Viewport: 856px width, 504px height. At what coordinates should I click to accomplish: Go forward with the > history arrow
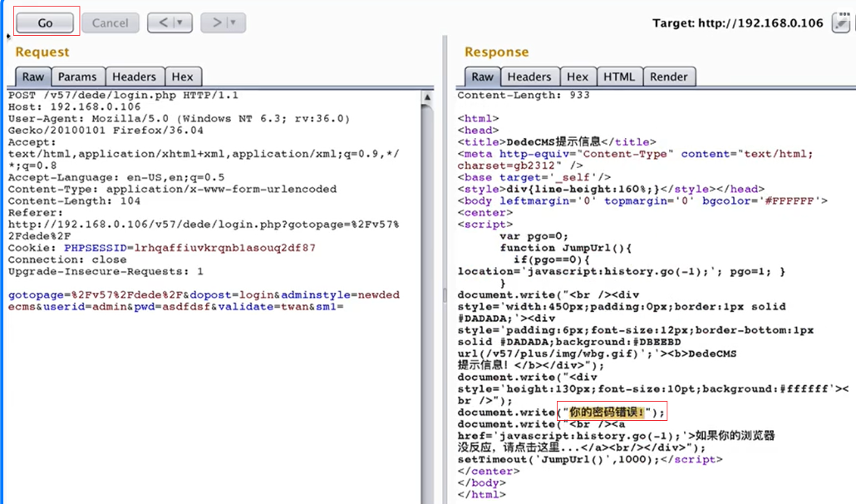216,22
